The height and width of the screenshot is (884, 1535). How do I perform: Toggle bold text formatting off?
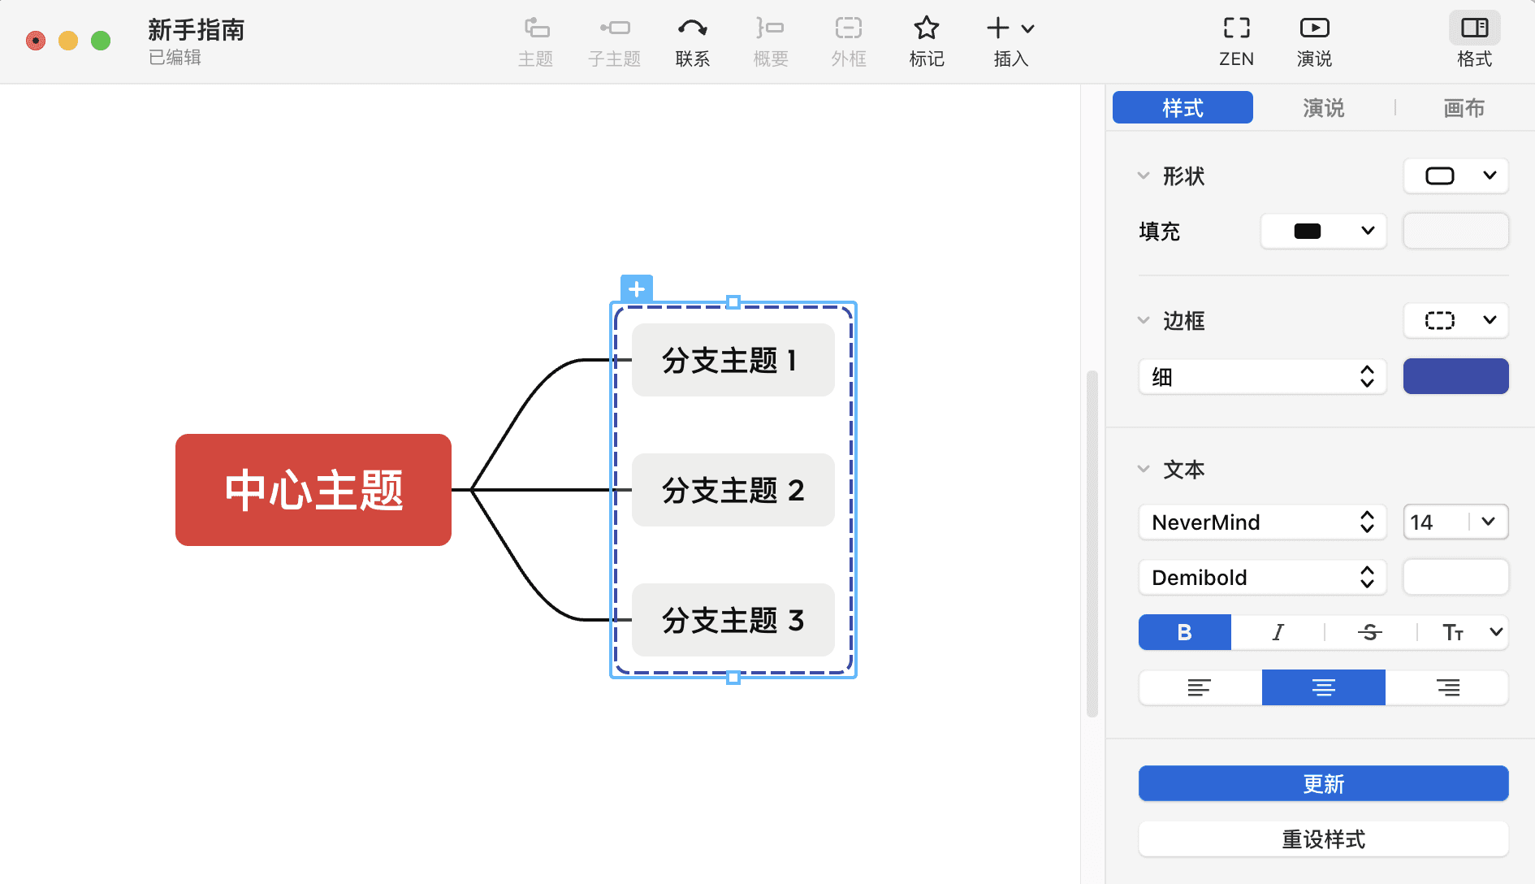(x=1184, y=632)
